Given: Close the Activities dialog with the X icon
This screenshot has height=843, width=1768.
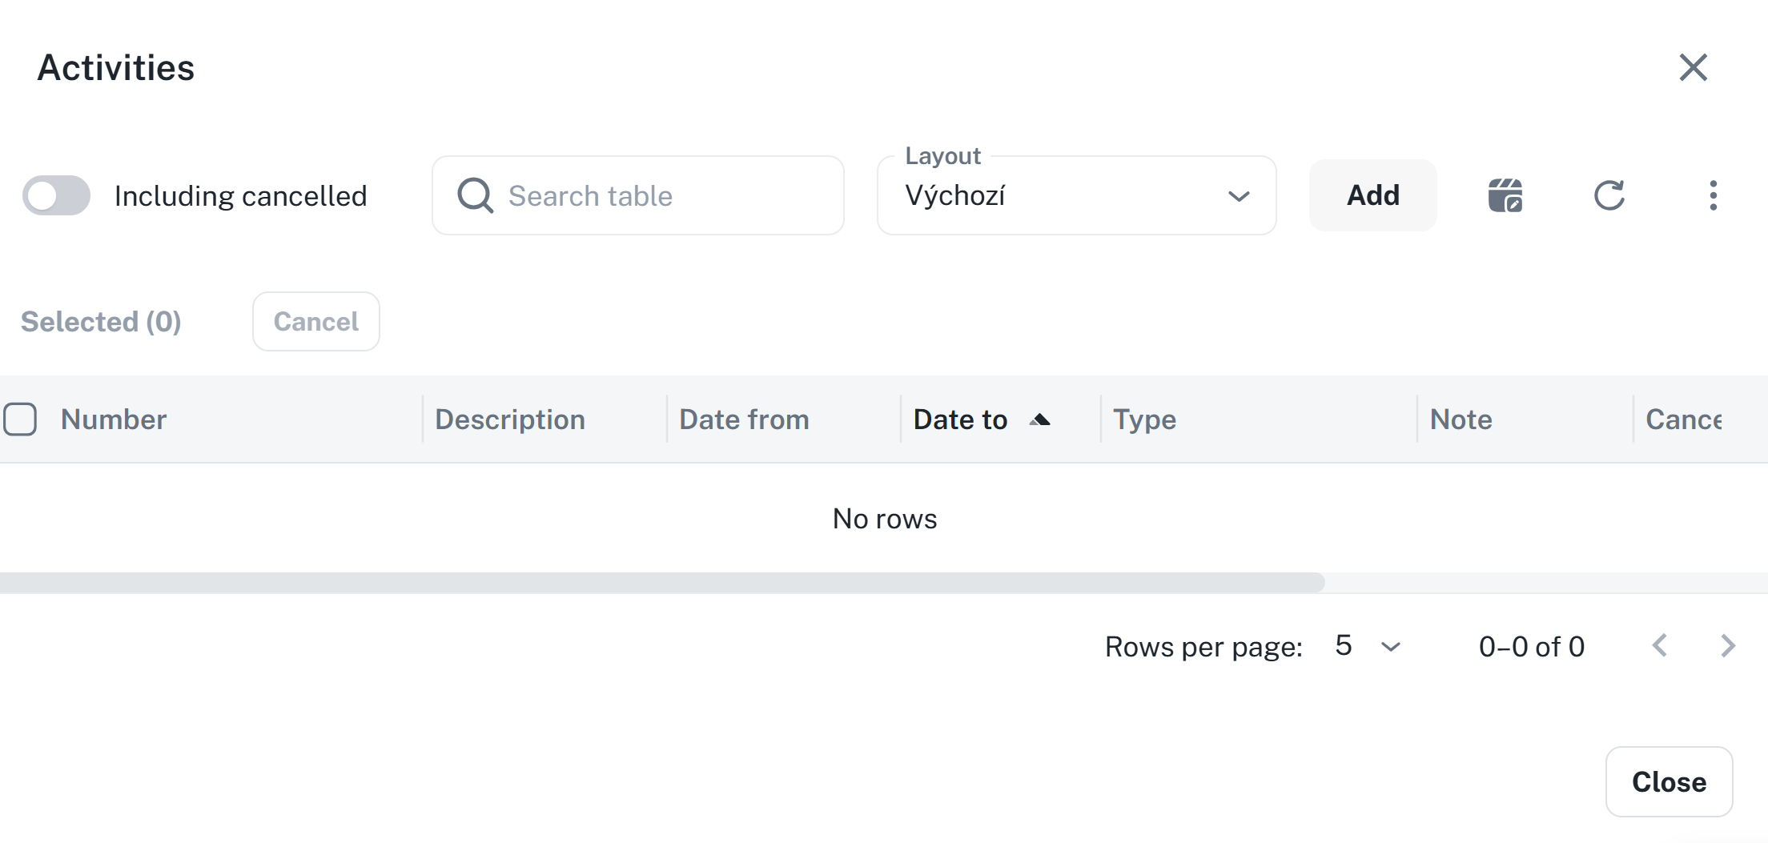Looking at the screenshot, I should [x=1693, y=67].
